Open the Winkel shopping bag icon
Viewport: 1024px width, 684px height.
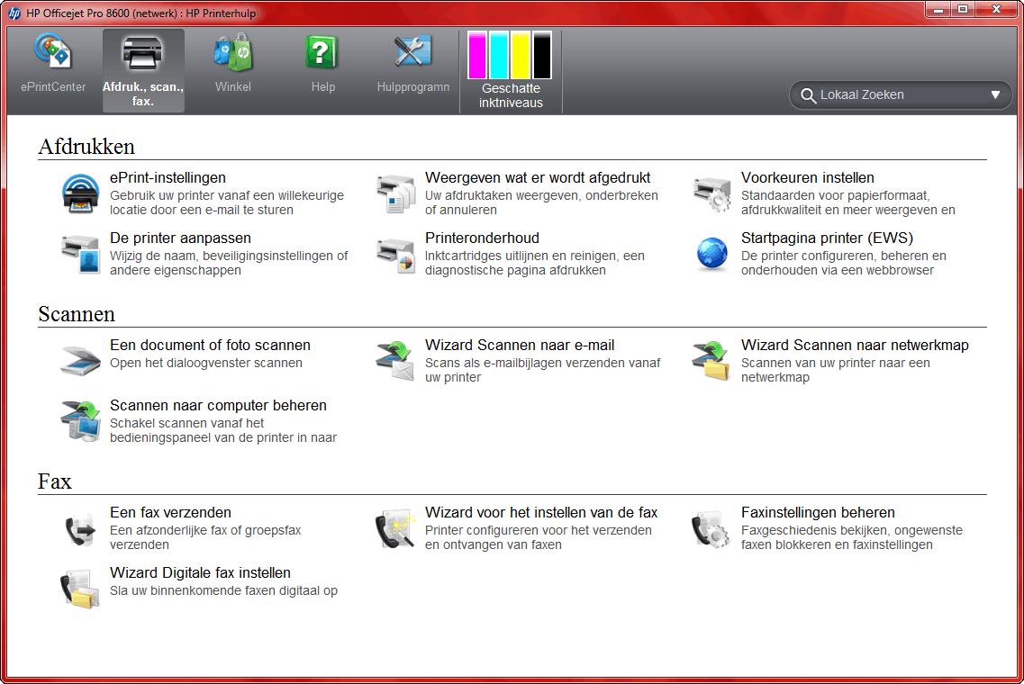tap(233, 52)
